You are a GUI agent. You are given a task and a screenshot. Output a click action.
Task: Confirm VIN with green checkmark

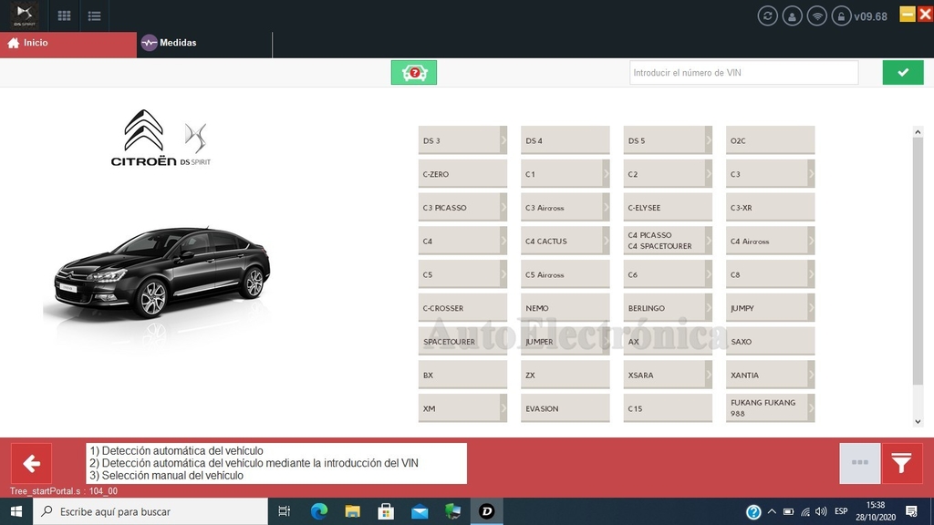pos(903,73)
